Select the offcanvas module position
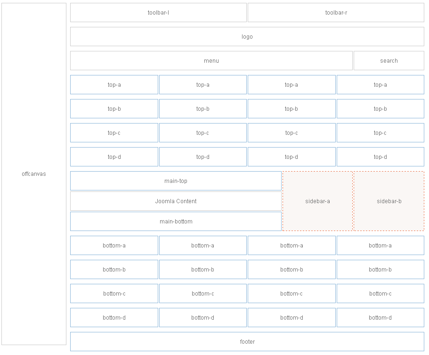The height and width of the screenshot is (355, 429). pyautogui.click(x=34, y=174)
